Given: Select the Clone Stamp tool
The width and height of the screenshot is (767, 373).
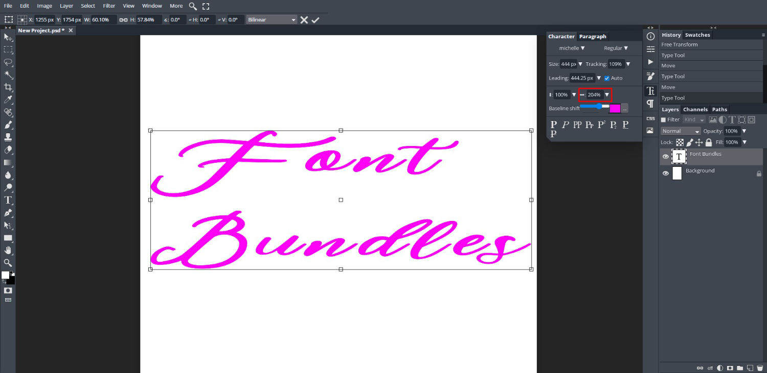Looking at the screenshot, I should tap(8, 137).
